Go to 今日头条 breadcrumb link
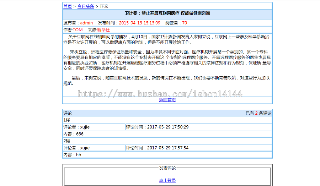This screenshot has height=186, width=320. click(x=86, y=6)
